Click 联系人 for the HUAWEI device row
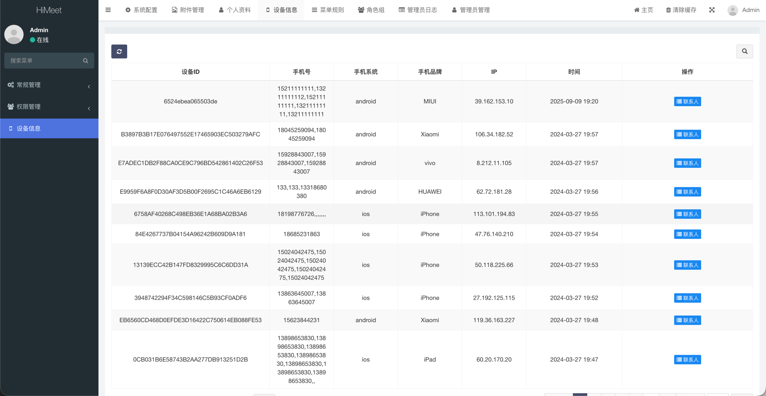This screenshot has height=396, width=766. (x=687, y=192)
